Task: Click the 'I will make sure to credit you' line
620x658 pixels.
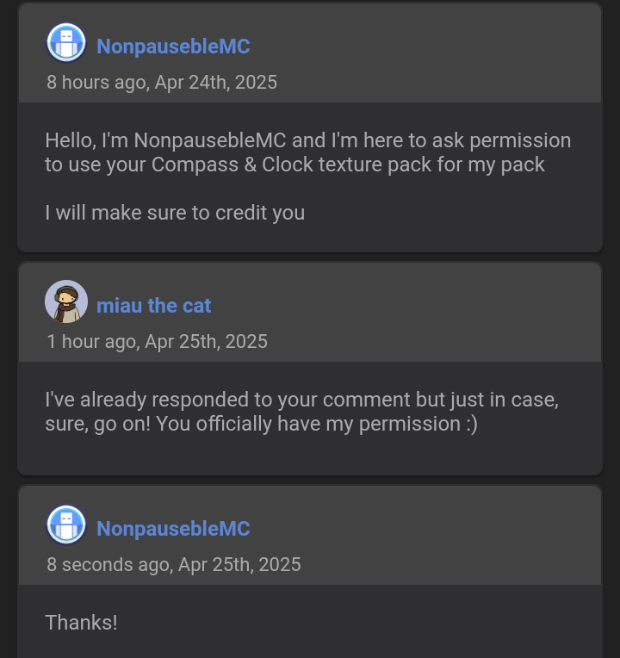Action: (175, 213)
